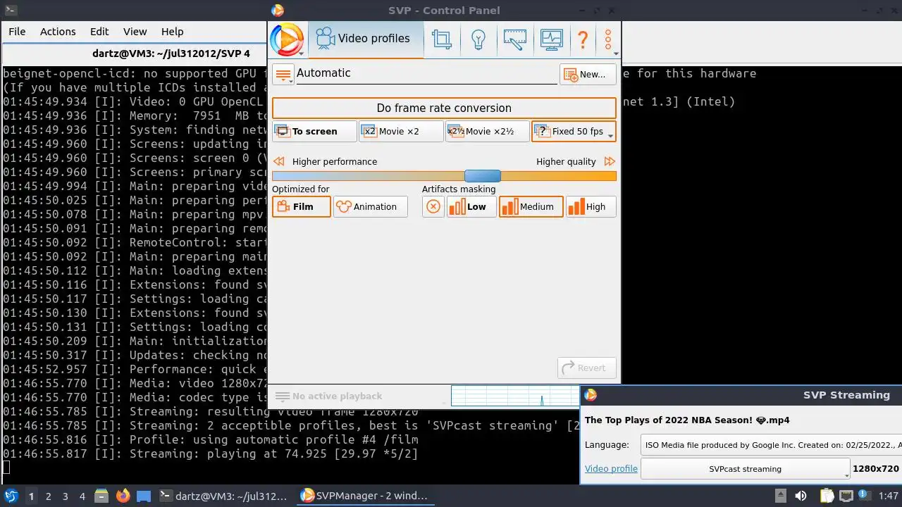Viewport: 902px width, 507px height.
Task: Open the Lubuntu start menu icon
Action: [x=11, y=496]
